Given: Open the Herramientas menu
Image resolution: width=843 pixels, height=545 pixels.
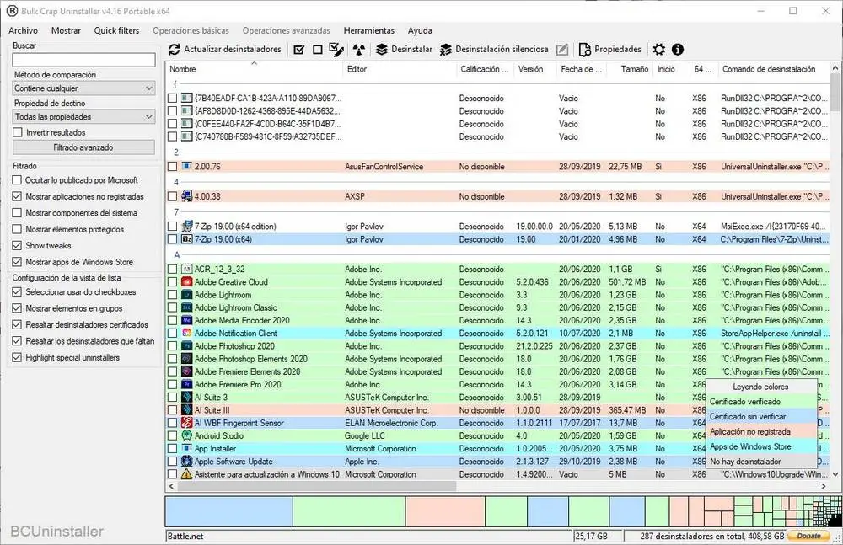Looking at the screenshot, I should (369, 30).
